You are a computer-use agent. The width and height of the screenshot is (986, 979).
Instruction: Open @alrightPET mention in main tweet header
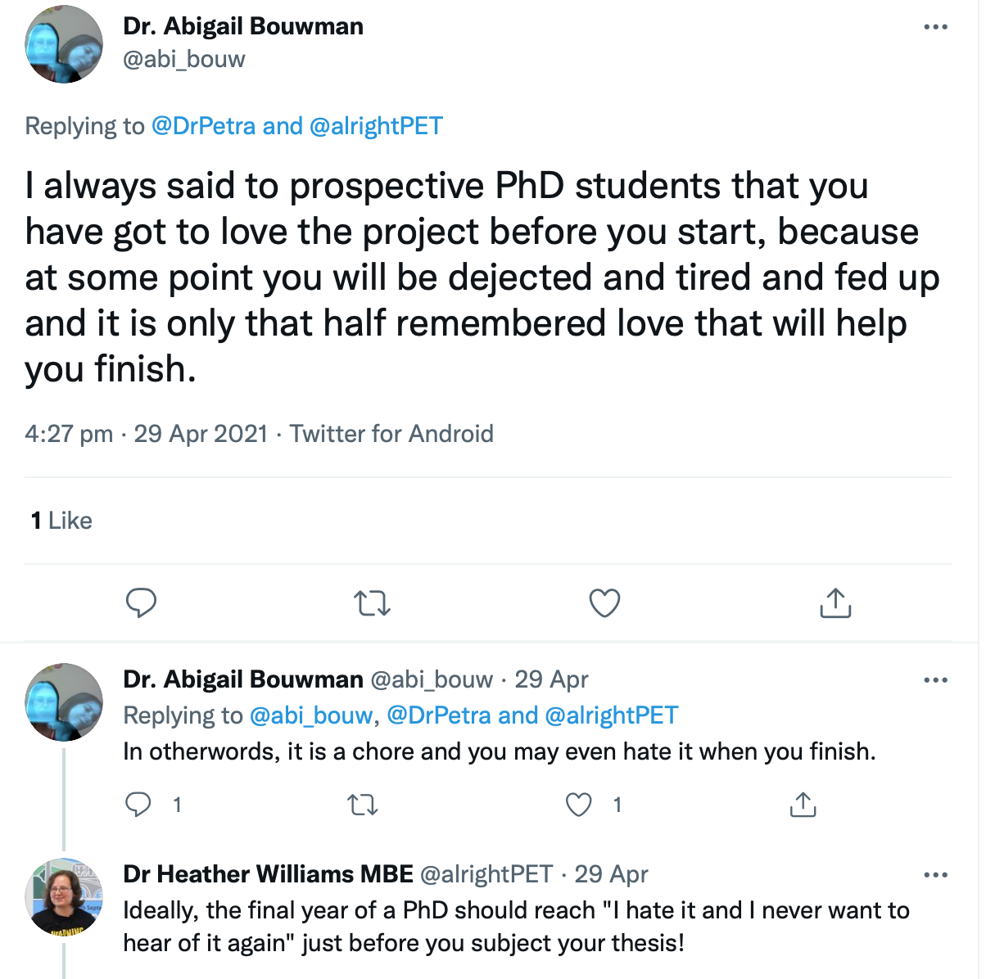pyautogui.click(x=376, y=126)
